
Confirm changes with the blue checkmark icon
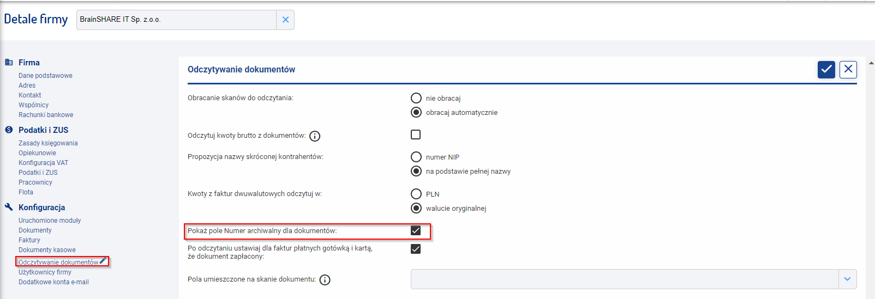click(x=826, y=69)
